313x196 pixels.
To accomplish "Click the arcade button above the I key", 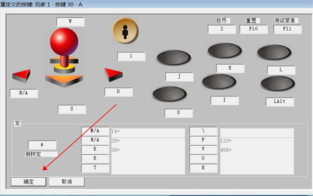I will pyautogui.click(x=219, y=81).
